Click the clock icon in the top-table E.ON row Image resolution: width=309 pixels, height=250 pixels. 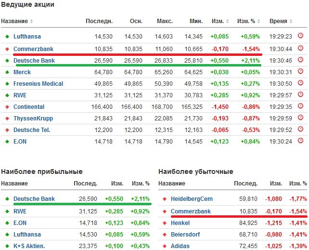click(301, 142)
